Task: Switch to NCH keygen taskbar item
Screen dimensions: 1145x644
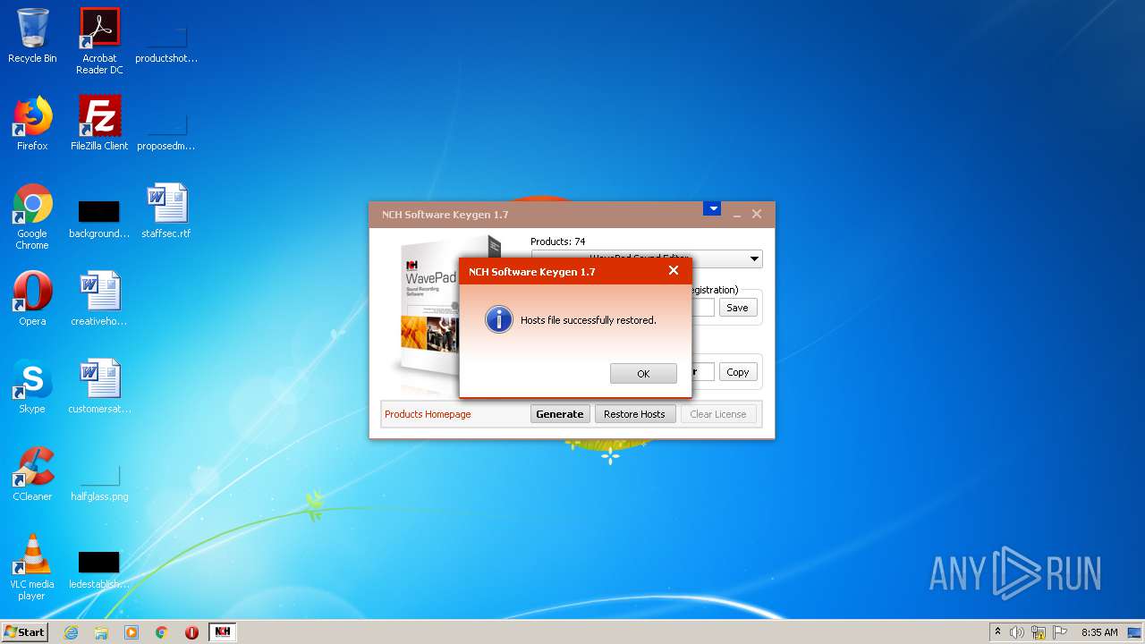Action: 223,632
